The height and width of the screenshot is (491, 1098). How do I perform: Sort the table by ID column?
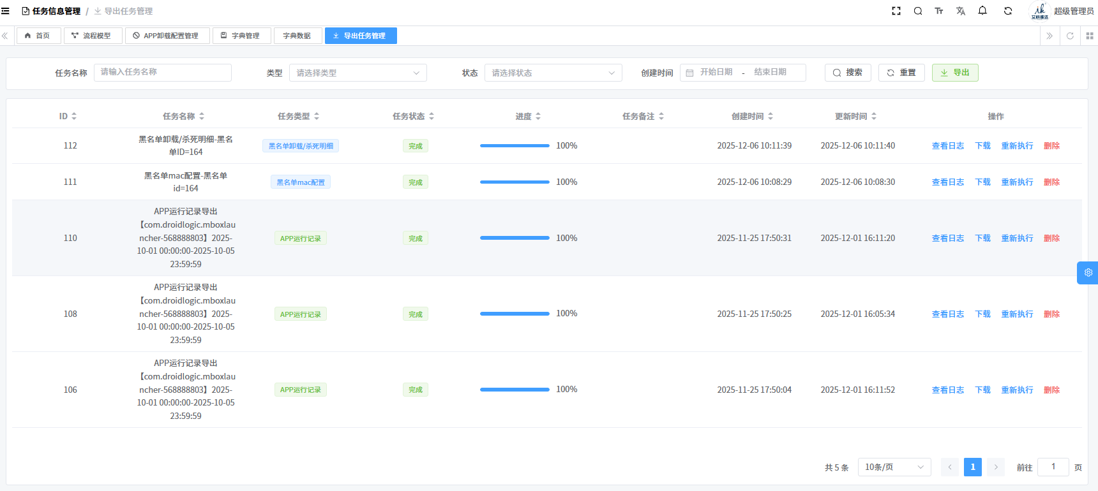tap(68, 116)
